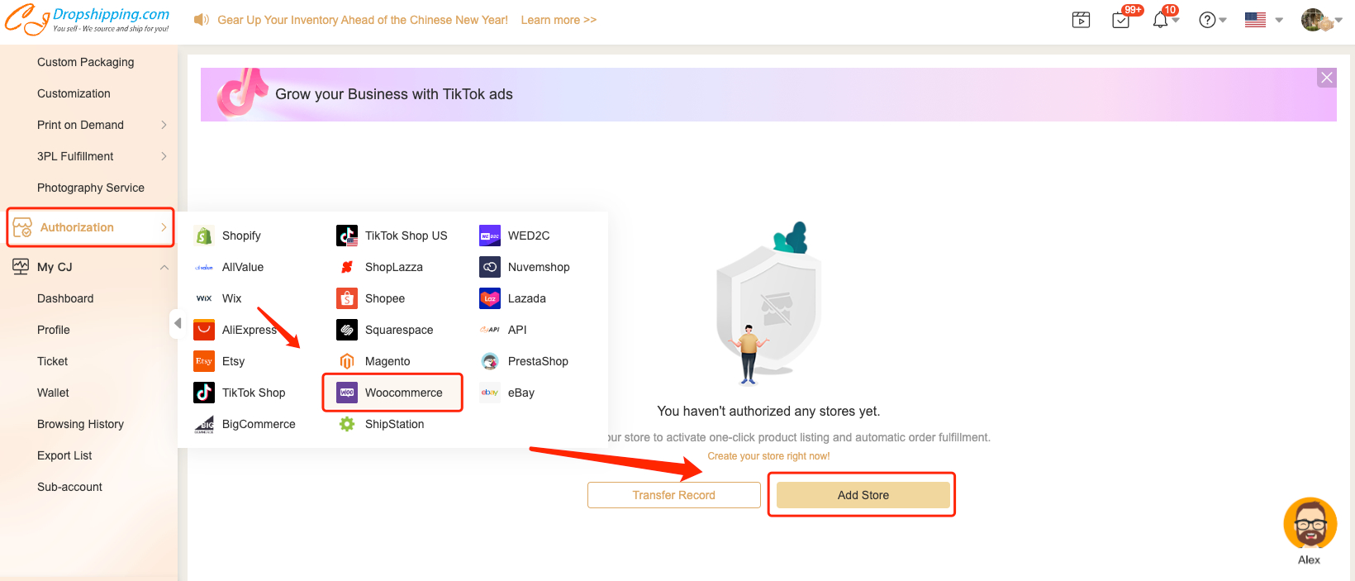Click the Magento icon in the list
1355x581 pixels.
[347, 361]
